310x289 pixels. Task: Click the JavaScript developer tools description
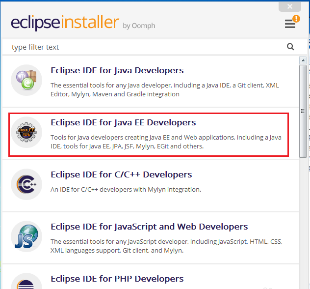[166, 246]
